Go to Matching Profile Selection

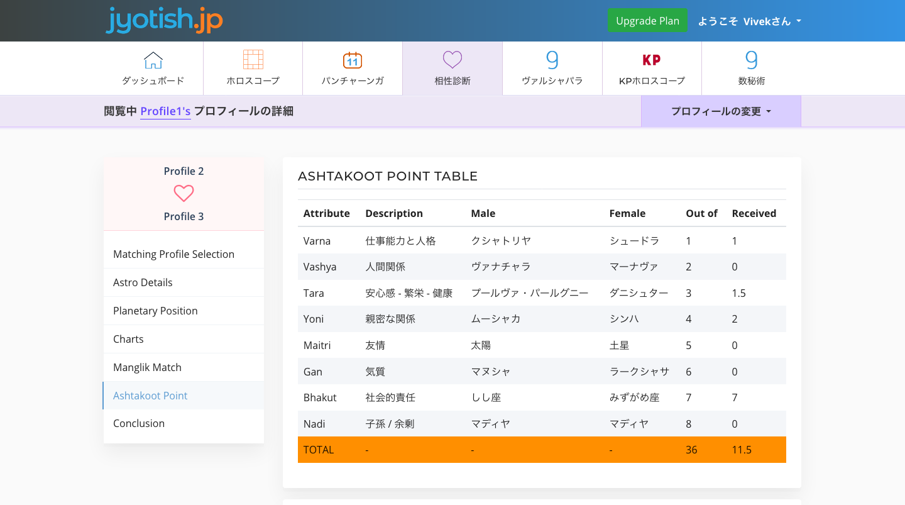coord(173,254)
